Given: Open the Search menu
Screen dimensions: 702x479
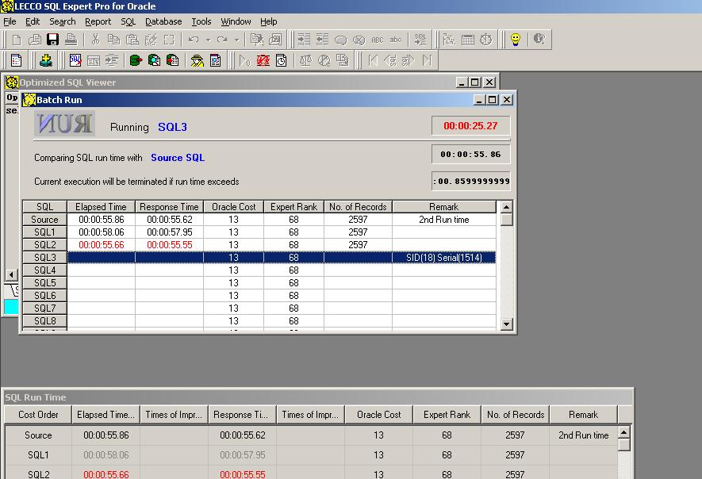Looking at the screenshot, I should [x=62, y=21].
